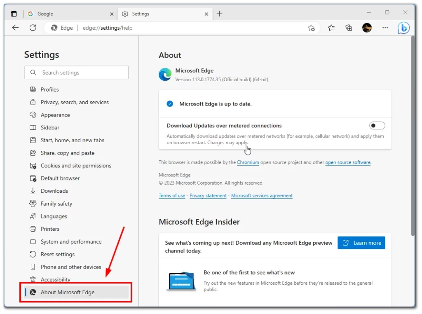Switch to the Settings tab
The height and width of the screenshot is (314, 422).
pos(165,14)
